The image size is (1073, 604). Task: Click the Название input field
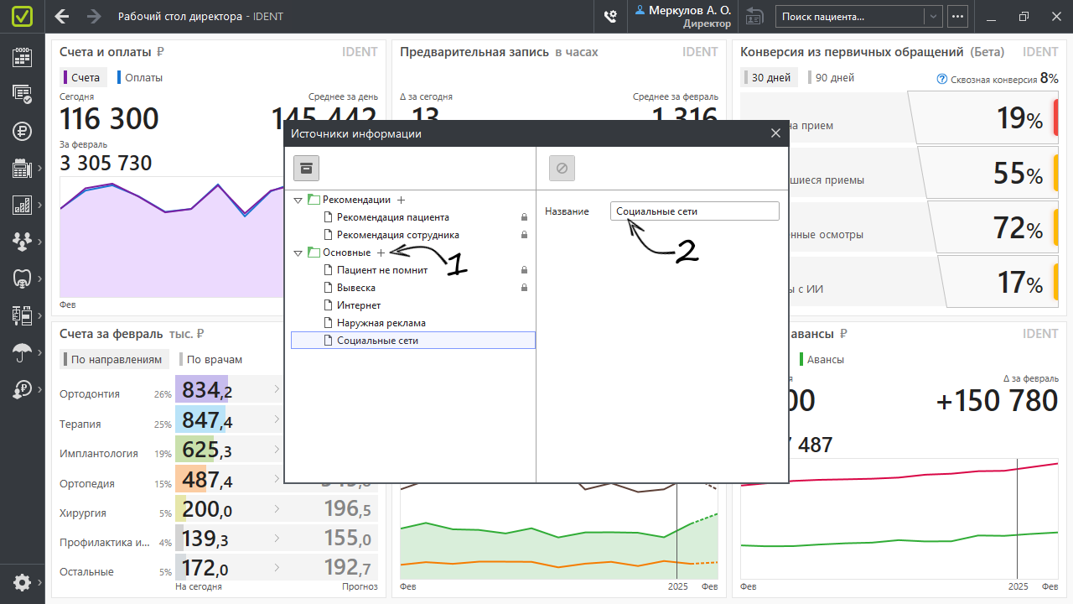(x=695, y=211)
